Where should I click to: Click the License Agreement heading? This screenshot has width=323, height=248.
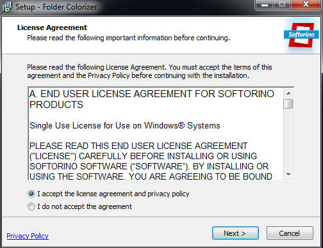(x=52, y=27)
